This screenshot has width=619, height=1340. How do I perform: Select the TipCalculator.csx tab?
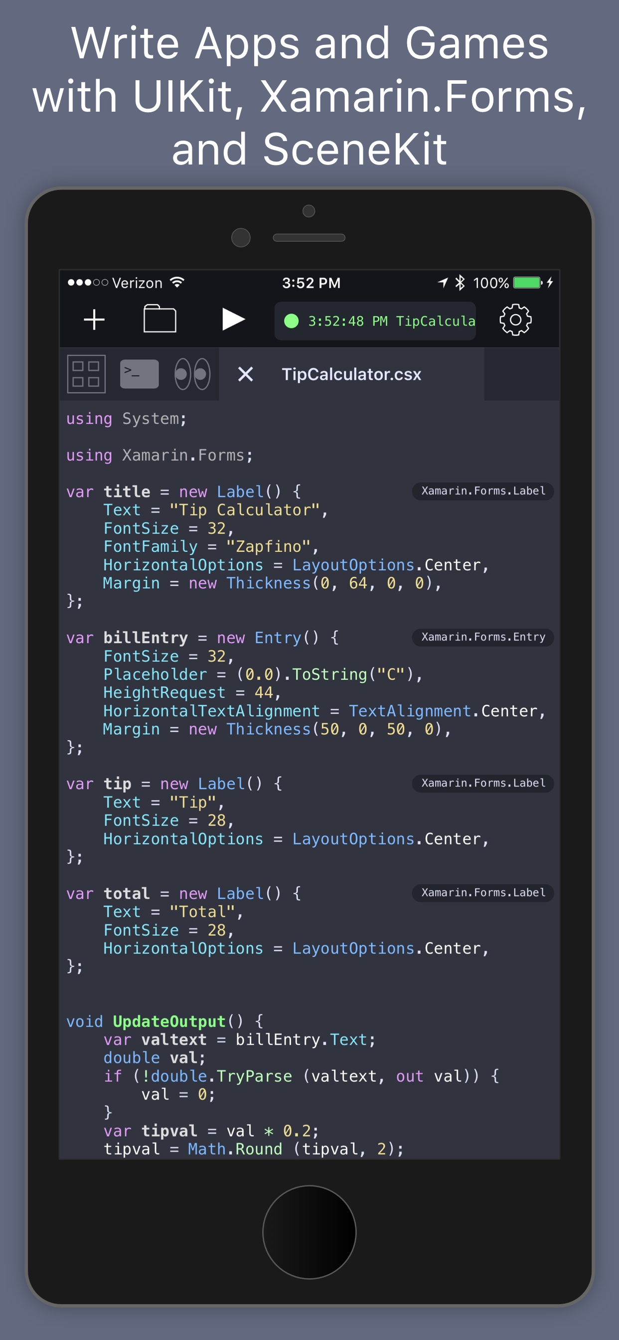pos(352,374)
